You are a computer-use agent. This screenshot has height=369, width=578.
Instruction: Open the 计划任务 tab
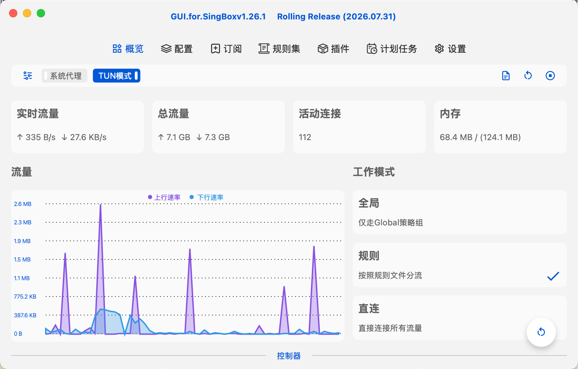pos(392,49)
